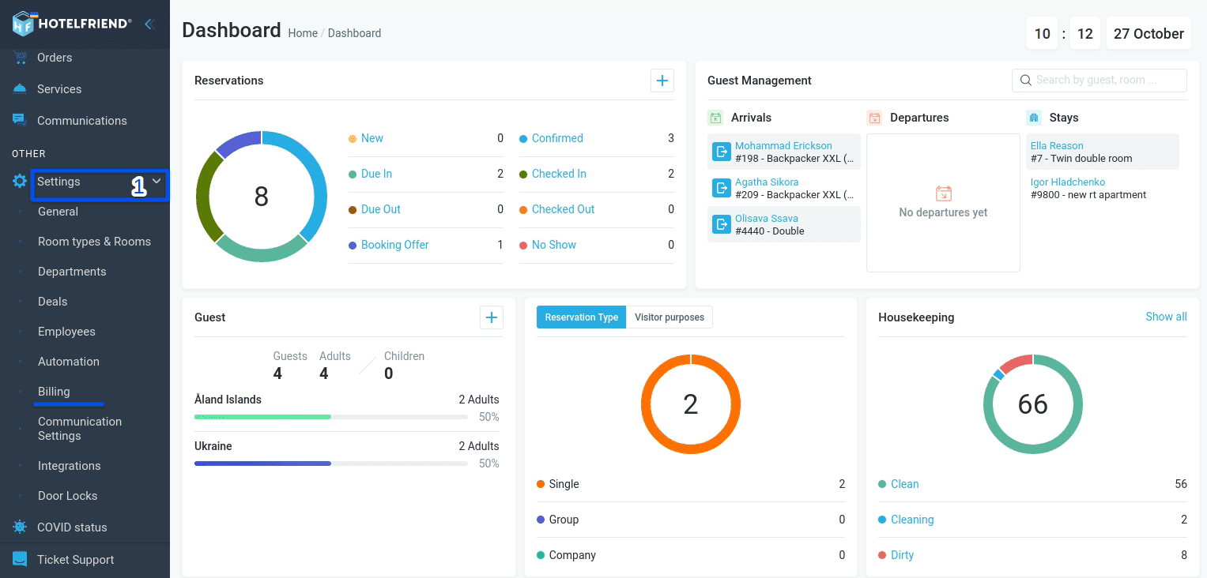Open Communications in the sidebar
The image size is (1207, 578).
[82, 121]
